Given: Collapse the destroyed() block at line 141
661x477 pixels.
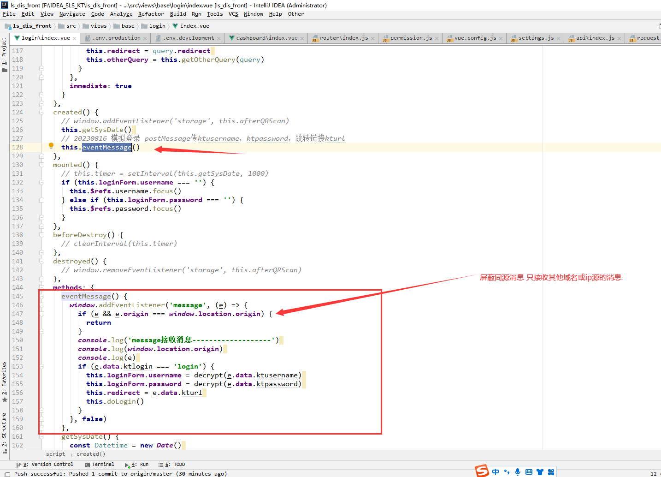Looking at the screenshot, I should [42, 261].
